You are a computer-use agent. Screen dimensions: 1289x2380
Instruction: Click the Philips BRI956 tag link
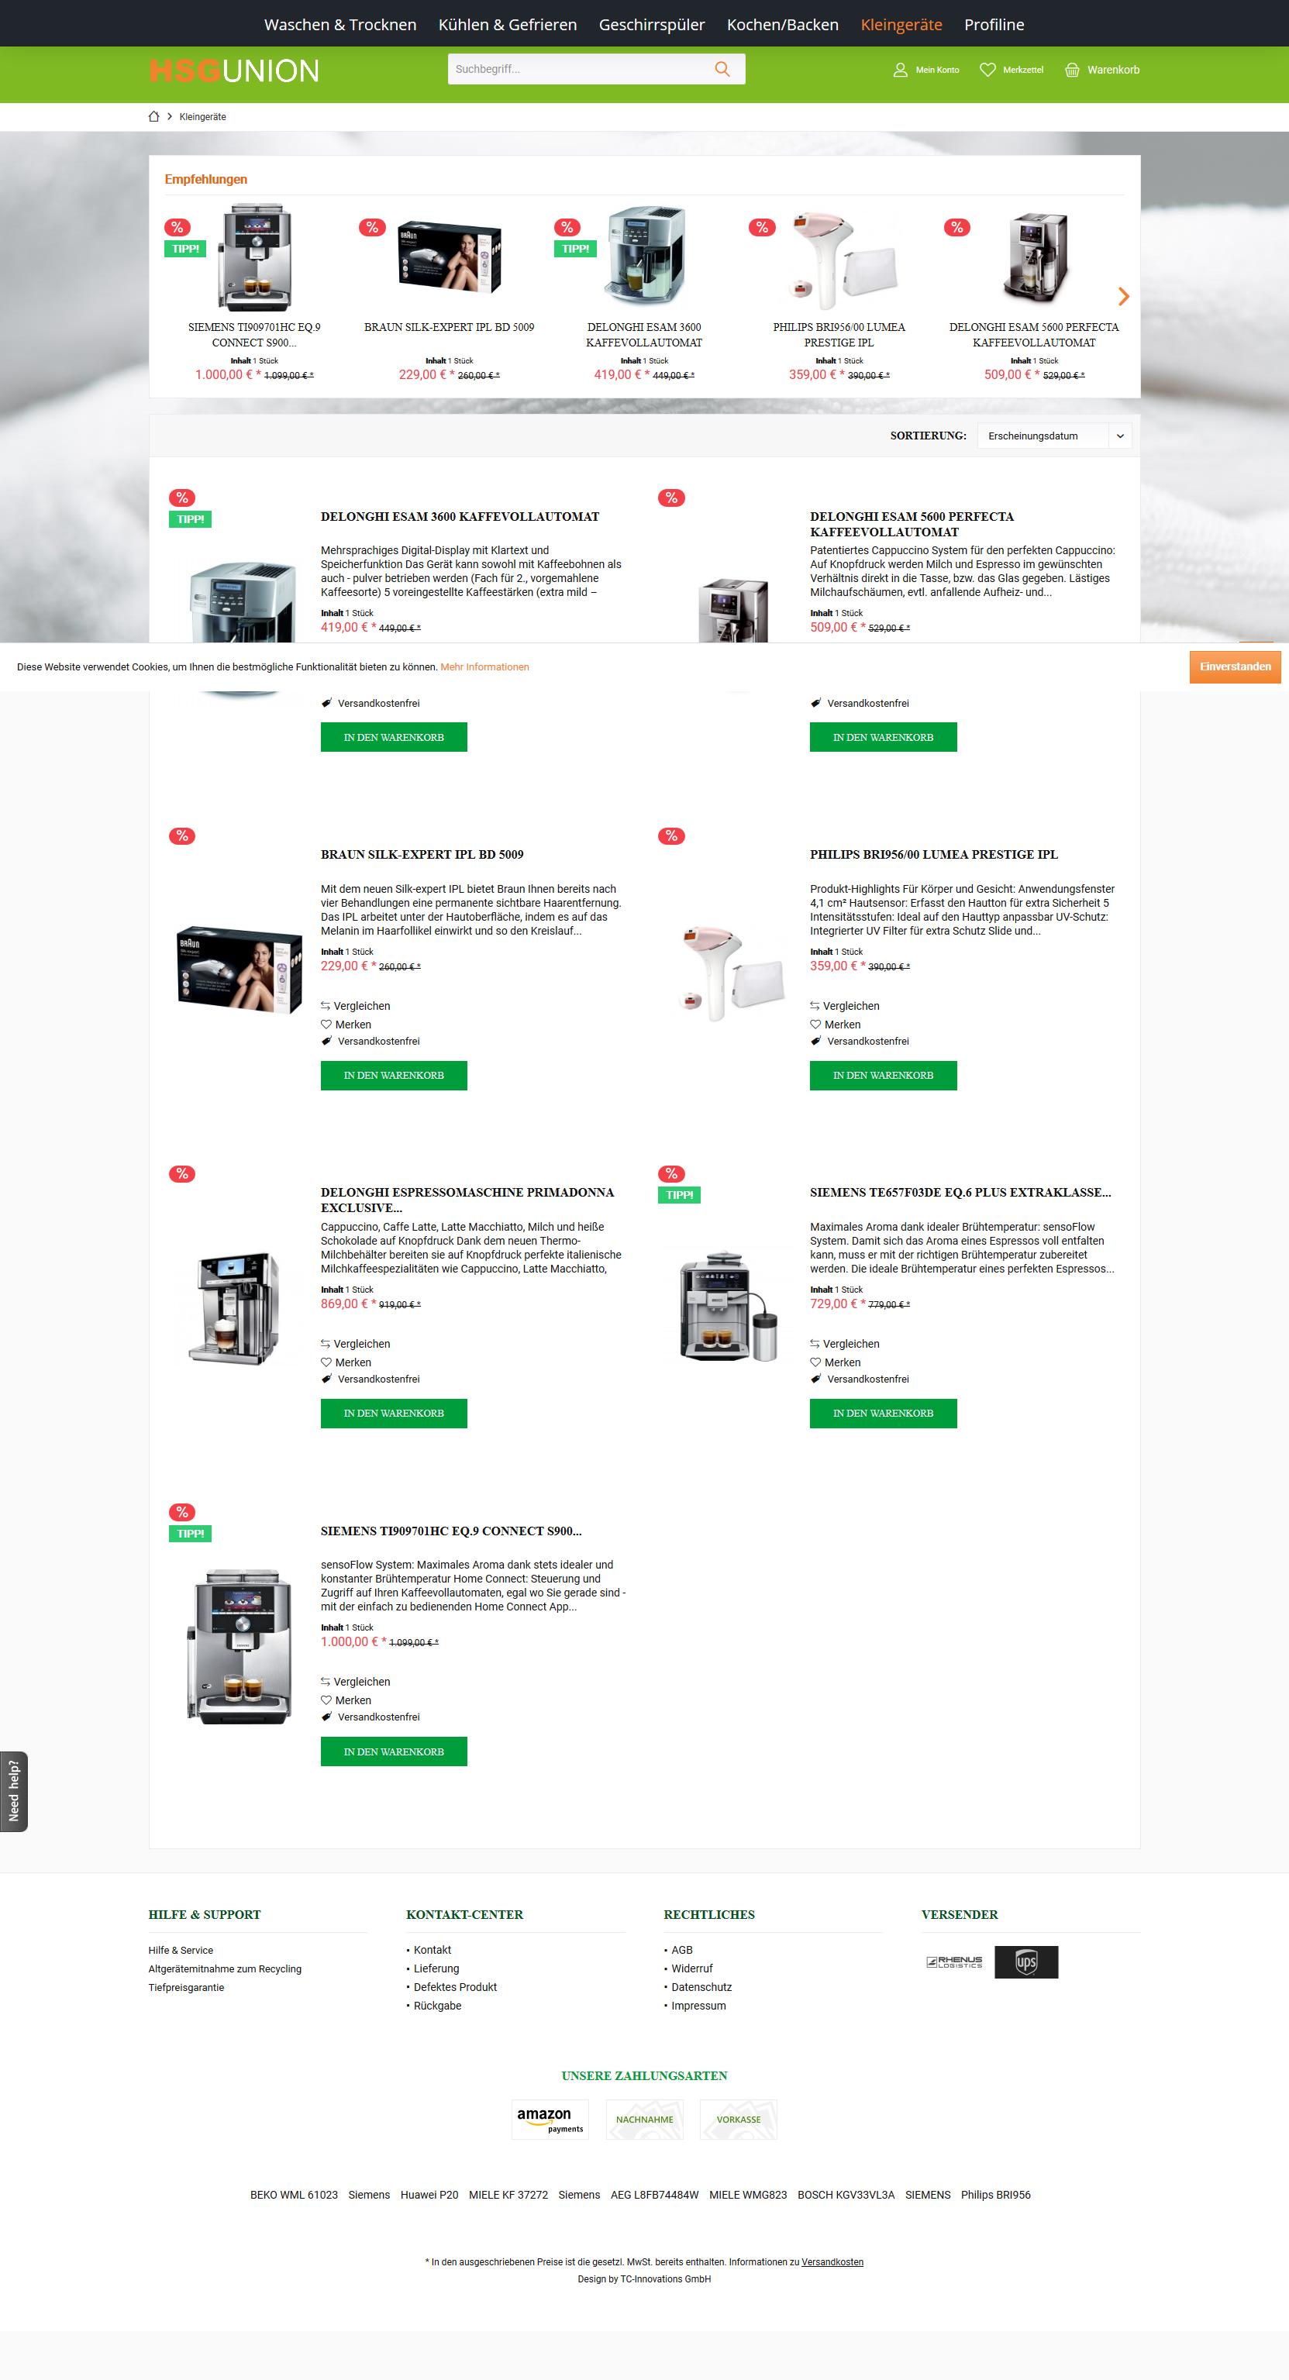point(995,2194)
